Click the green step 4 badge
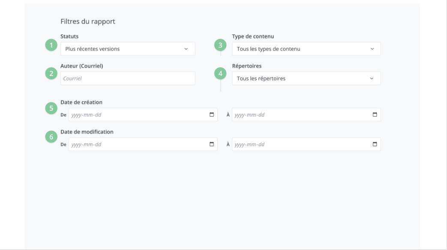The height and width of the screenshot is (250, 447). [x=220, y=74]
